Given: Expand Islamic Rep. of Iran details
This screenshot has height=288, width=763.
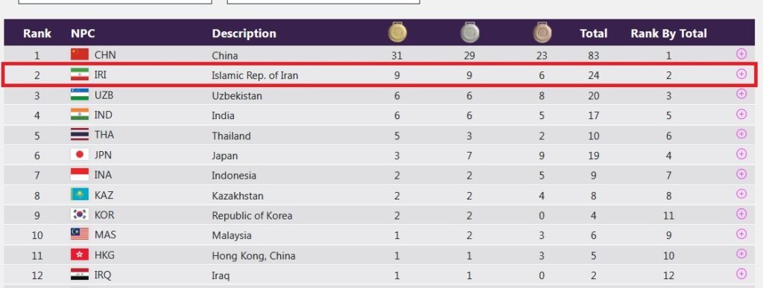Looking at the screenshot, I should [x=741, y=74].
